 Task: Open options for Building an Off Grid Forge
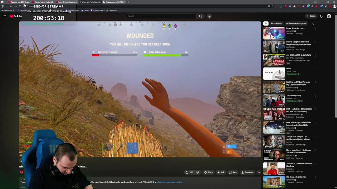pos(315,82)
